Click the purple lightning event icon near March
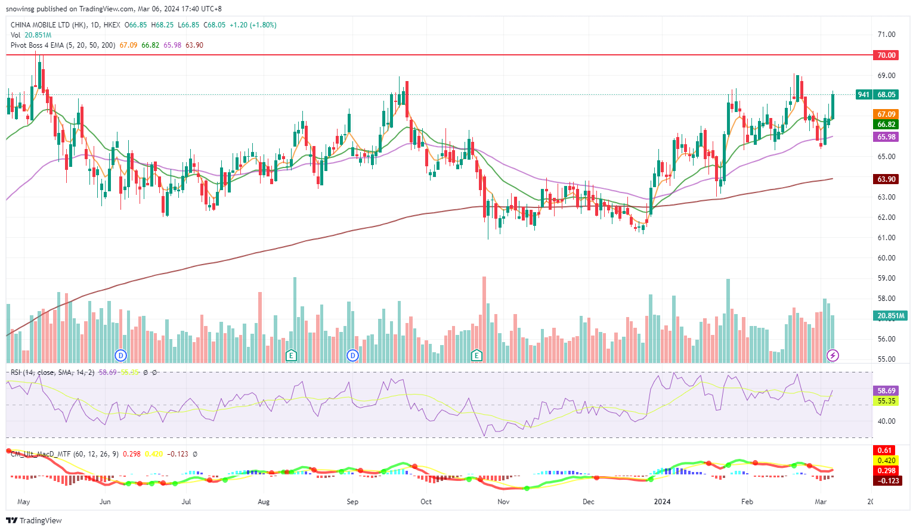This screenshot has width=916, height=531. click(833, 356)
